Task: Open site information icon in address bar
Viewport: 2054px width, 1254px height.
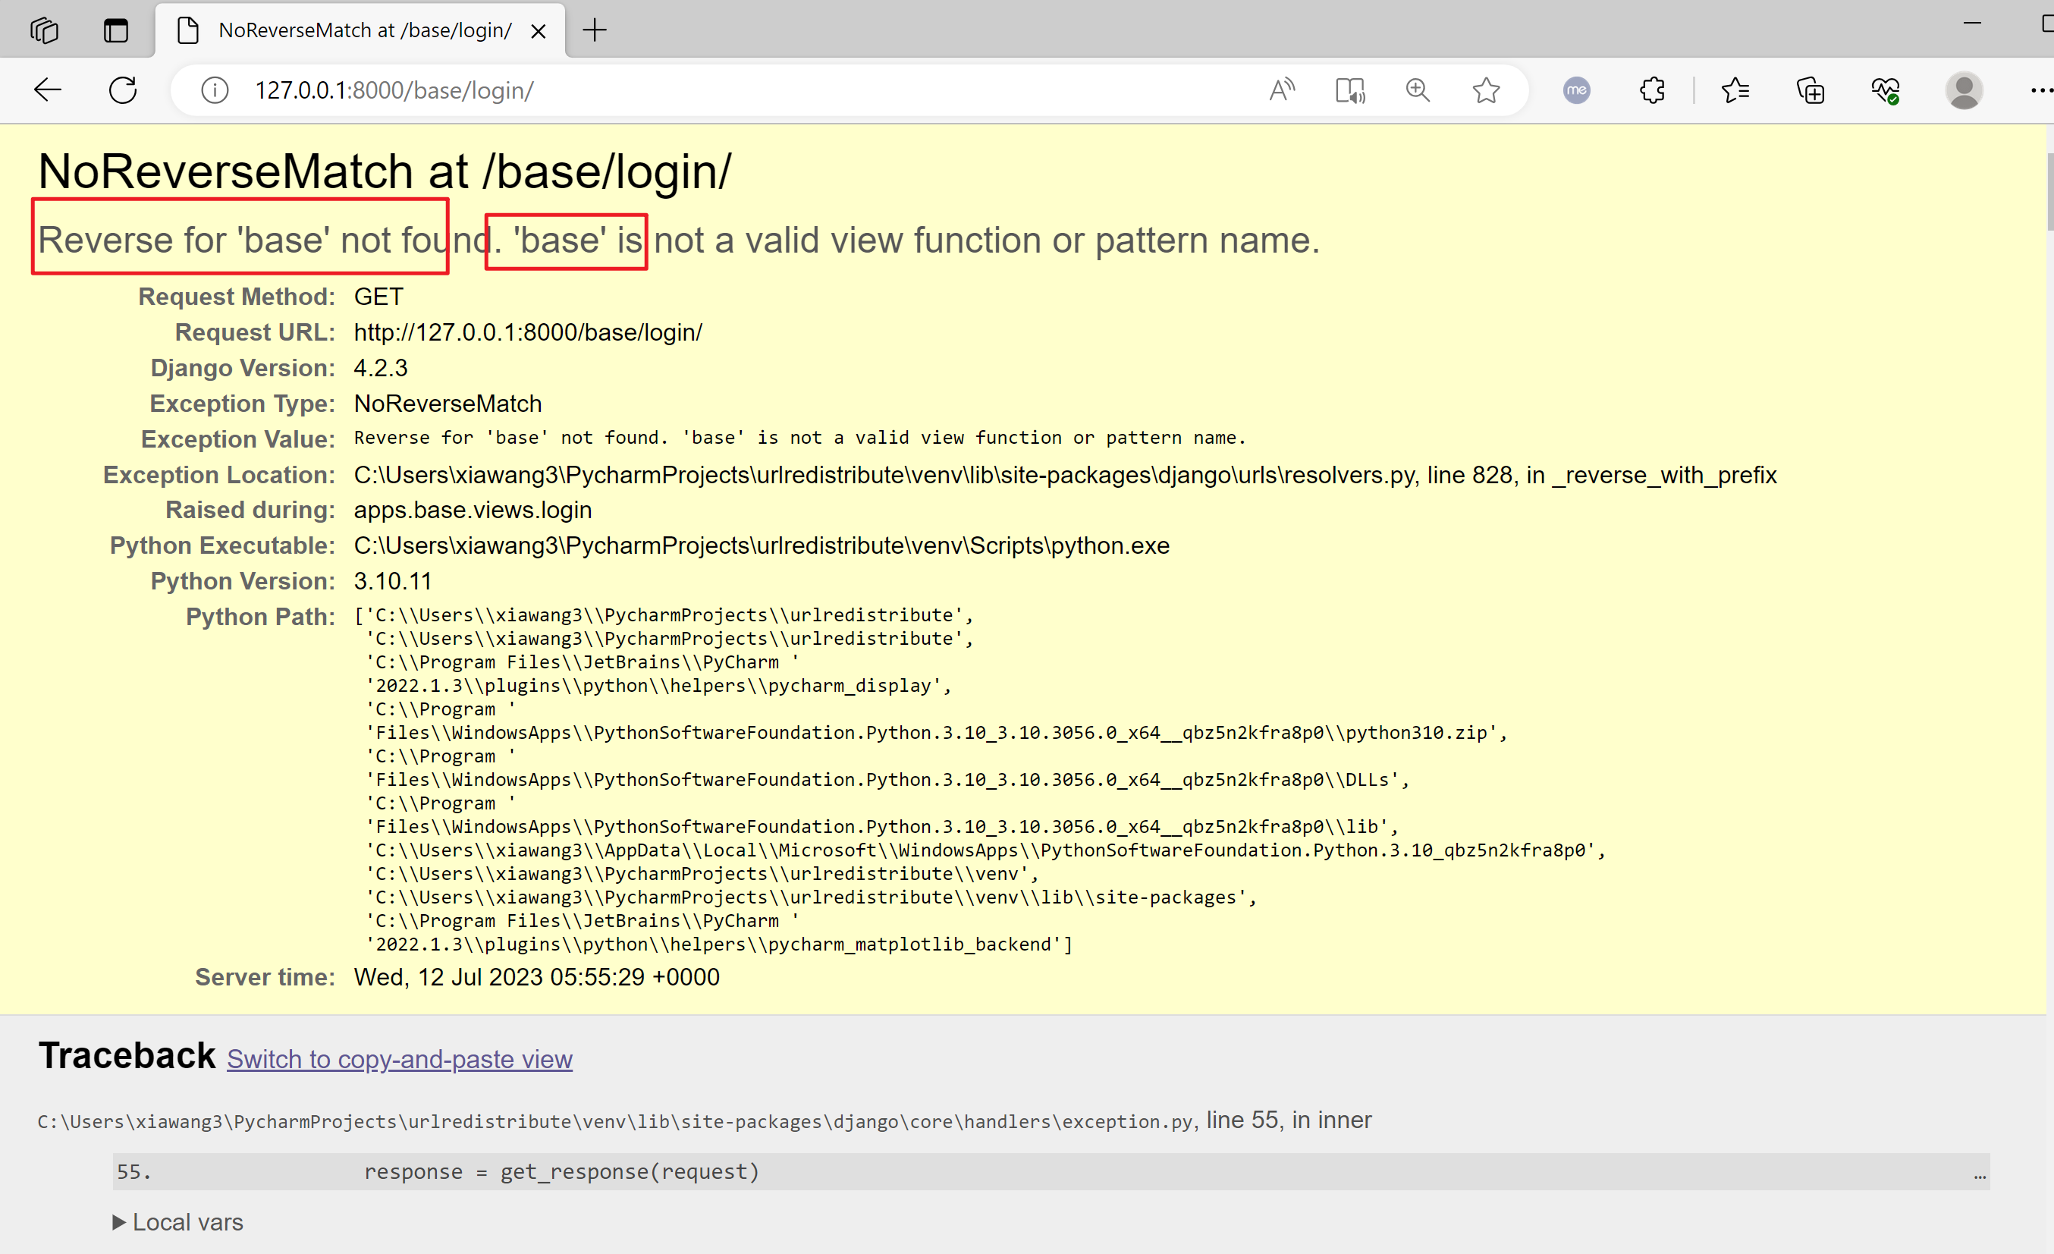Action: [x=214, y=90]
